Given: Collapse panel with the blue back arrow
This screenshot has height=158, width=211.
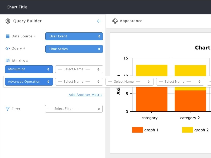Looking at the screenshot, I should pos(99,21).
